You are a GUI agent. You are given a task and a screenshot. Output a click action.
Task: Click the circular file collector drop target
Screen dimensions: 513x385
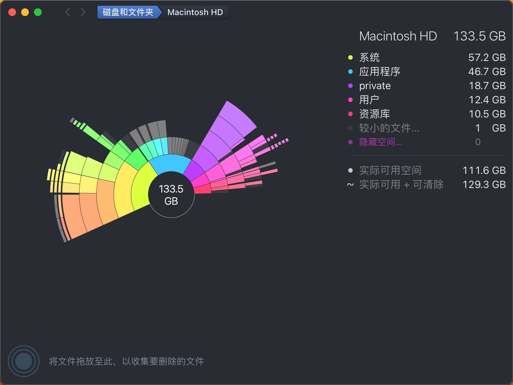point(24,361)
